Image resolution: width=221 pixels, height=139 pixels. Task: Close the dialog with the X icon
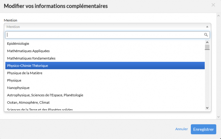pos(213,5)
